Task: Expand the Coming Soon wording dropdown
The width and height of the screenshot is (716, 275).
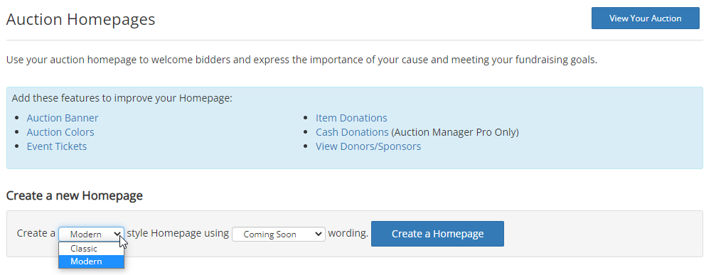Action: 279,234
